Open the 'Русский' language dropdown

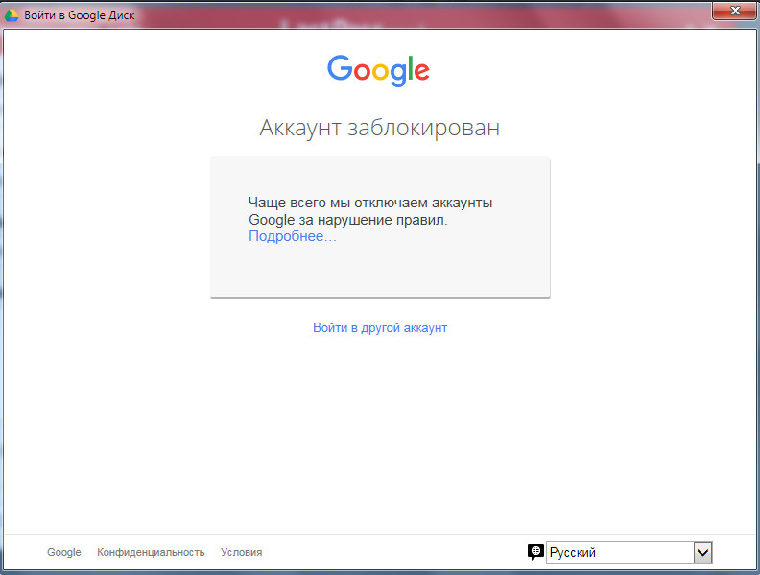point(629,553)
